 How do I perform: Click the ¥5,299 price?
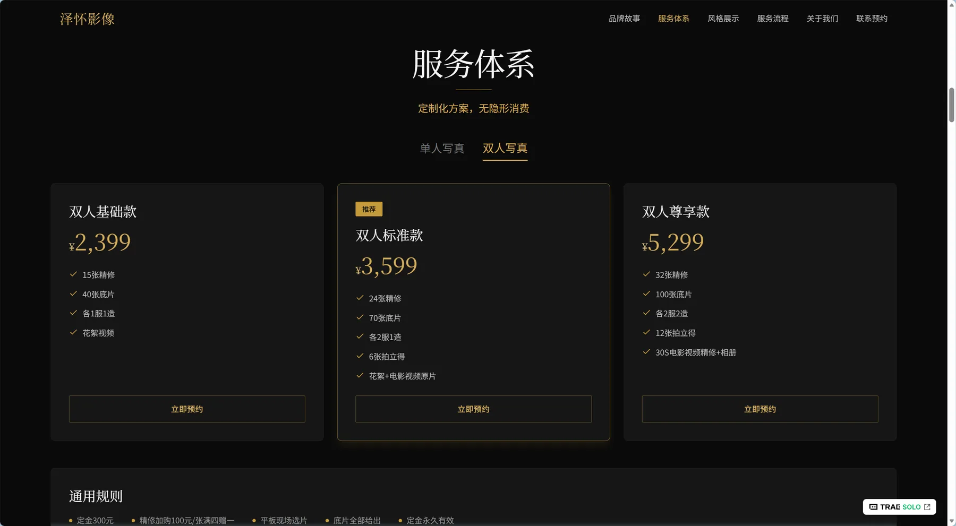point(673,243)
